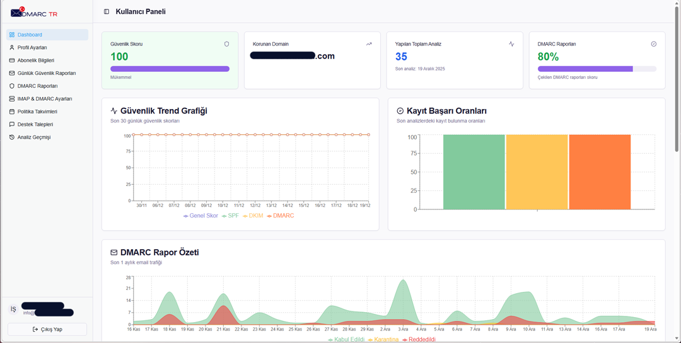Toggle the sidebar collapse icon
681x343 pixels.
[x=107, y=11]
